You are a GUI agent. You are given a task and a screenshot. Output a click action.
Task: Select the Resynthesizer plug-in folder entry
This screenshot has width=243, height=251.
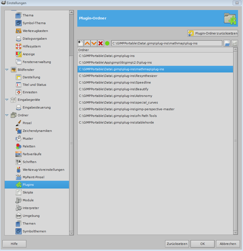pyautogui.click(x=118, y=76)
